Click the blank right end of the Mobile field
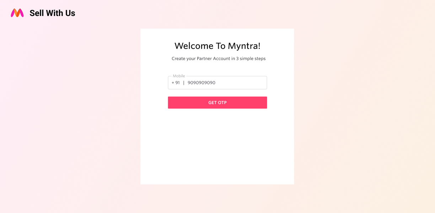The height and width of the screenshot is (213, 435). pos(249,83)
